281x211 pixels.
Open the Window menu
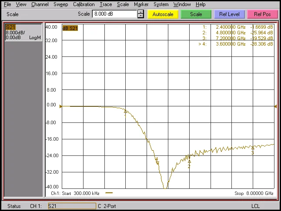182,4
